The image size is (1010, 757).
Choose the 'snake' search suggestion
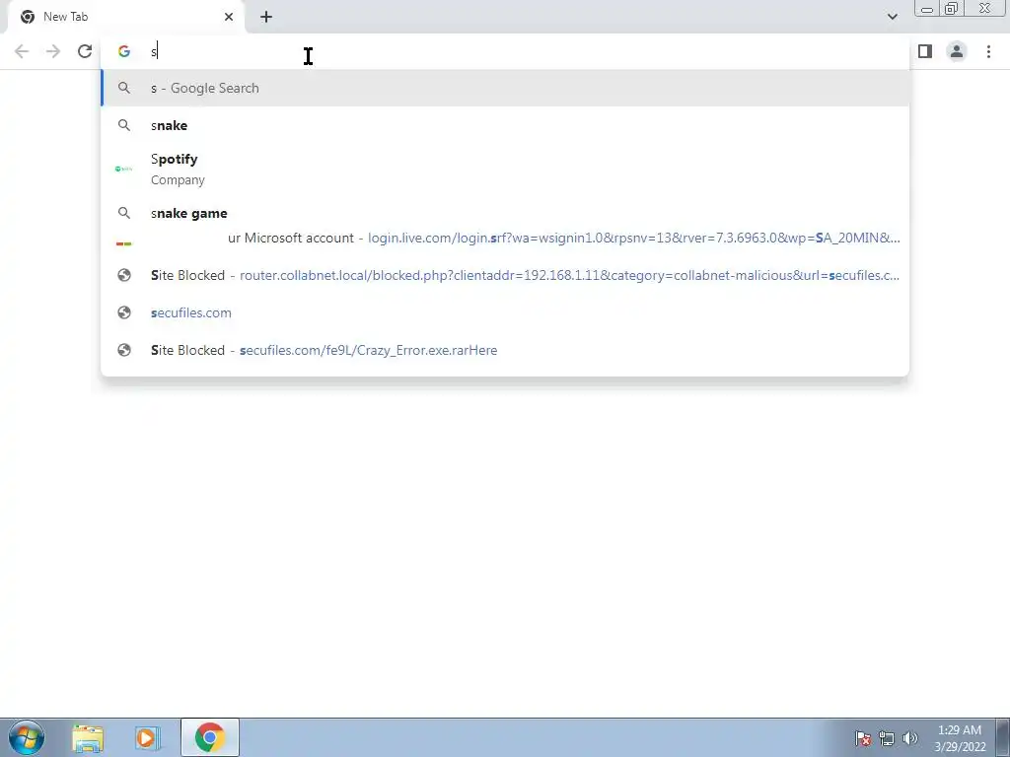click(505, 125)
